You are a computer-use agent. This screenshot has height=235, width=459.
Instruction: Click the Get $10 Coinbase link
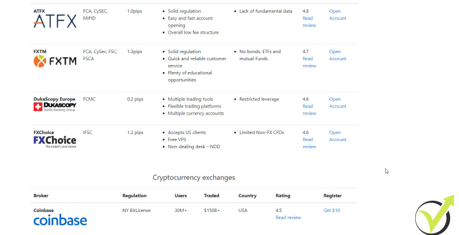(331, 210)
